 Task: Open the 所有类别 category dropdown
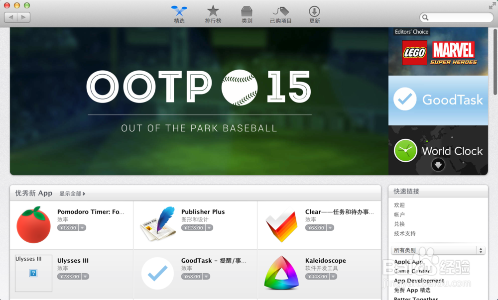coord(438,250)
